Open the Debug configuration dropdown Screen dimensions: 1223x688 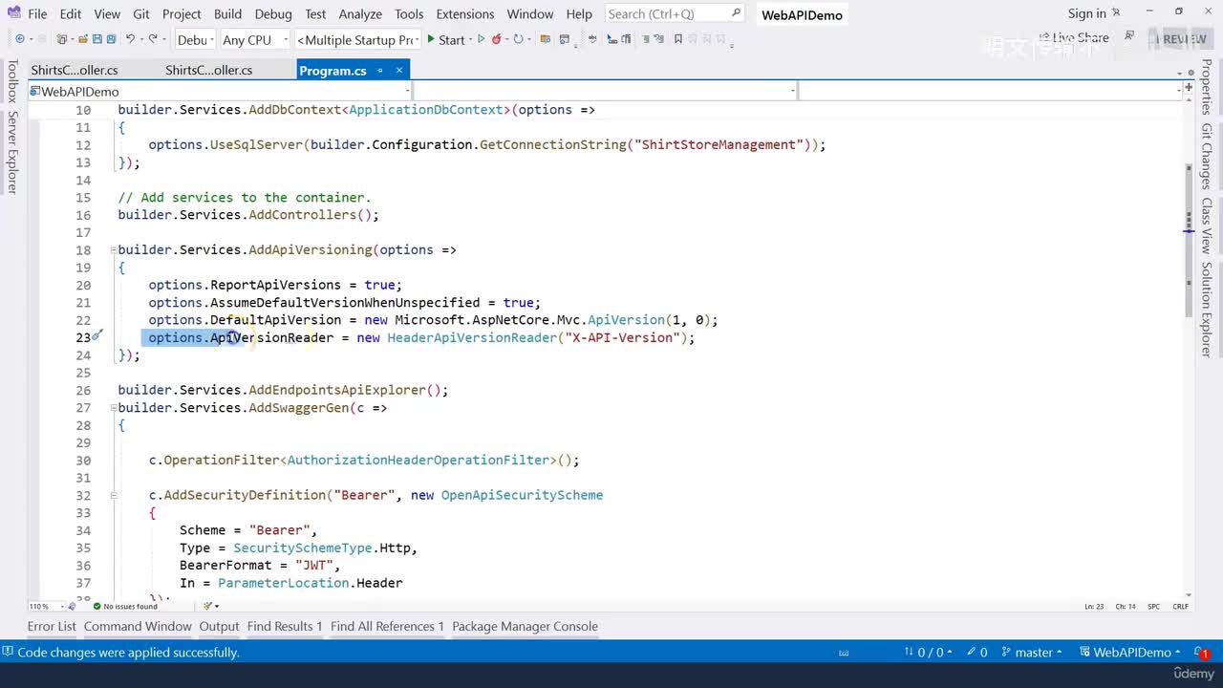195,39
